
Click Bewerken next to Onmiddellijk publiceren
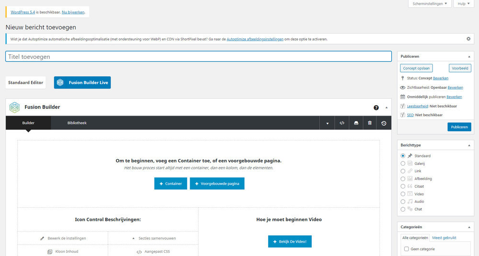point(454,97)
